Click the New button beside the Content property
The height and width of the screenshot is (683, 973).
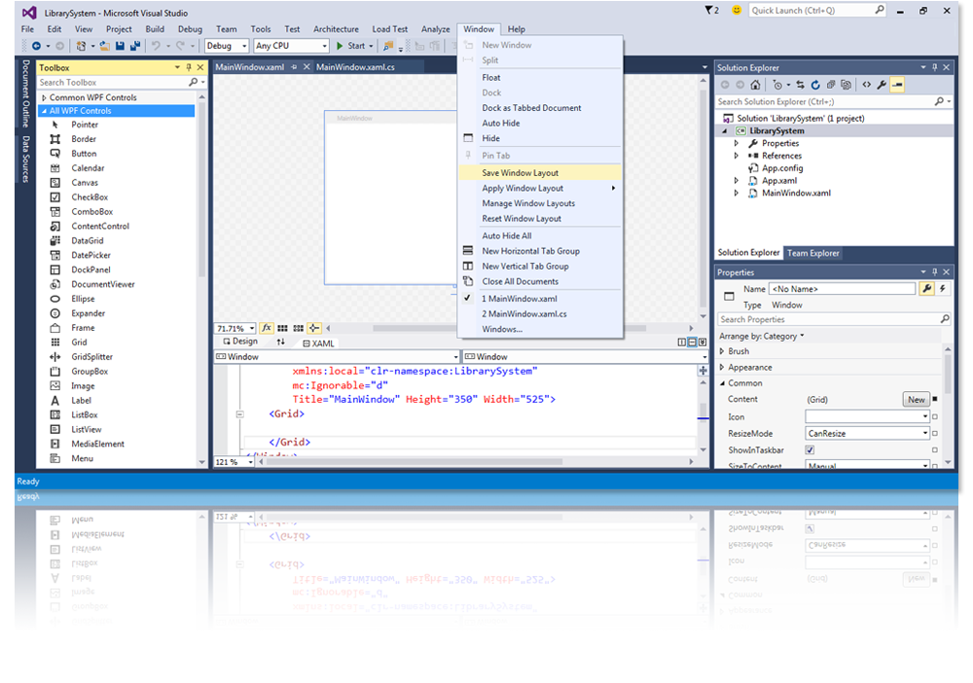coord(916,399)
